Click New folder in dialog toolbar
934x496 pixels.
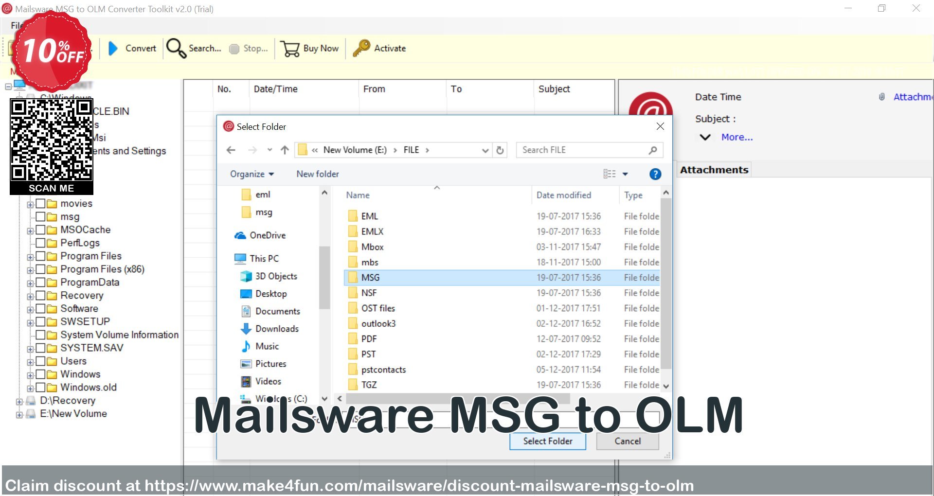(x=318, y=174)
